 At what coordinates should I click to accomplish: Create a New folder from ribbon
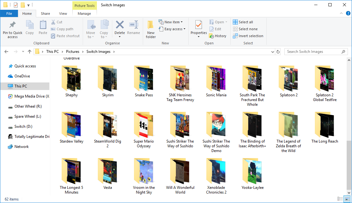(x=151, y=29)
